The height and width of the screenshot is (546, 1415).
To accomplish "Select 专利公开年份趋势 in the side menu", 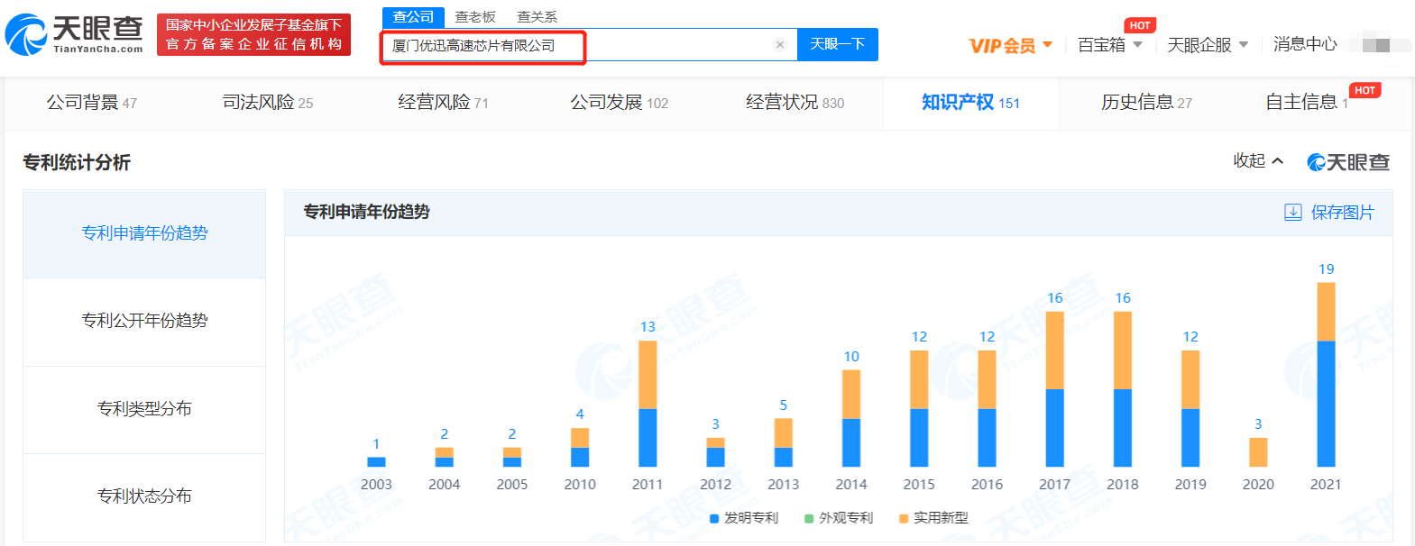I will click(144, 321).
